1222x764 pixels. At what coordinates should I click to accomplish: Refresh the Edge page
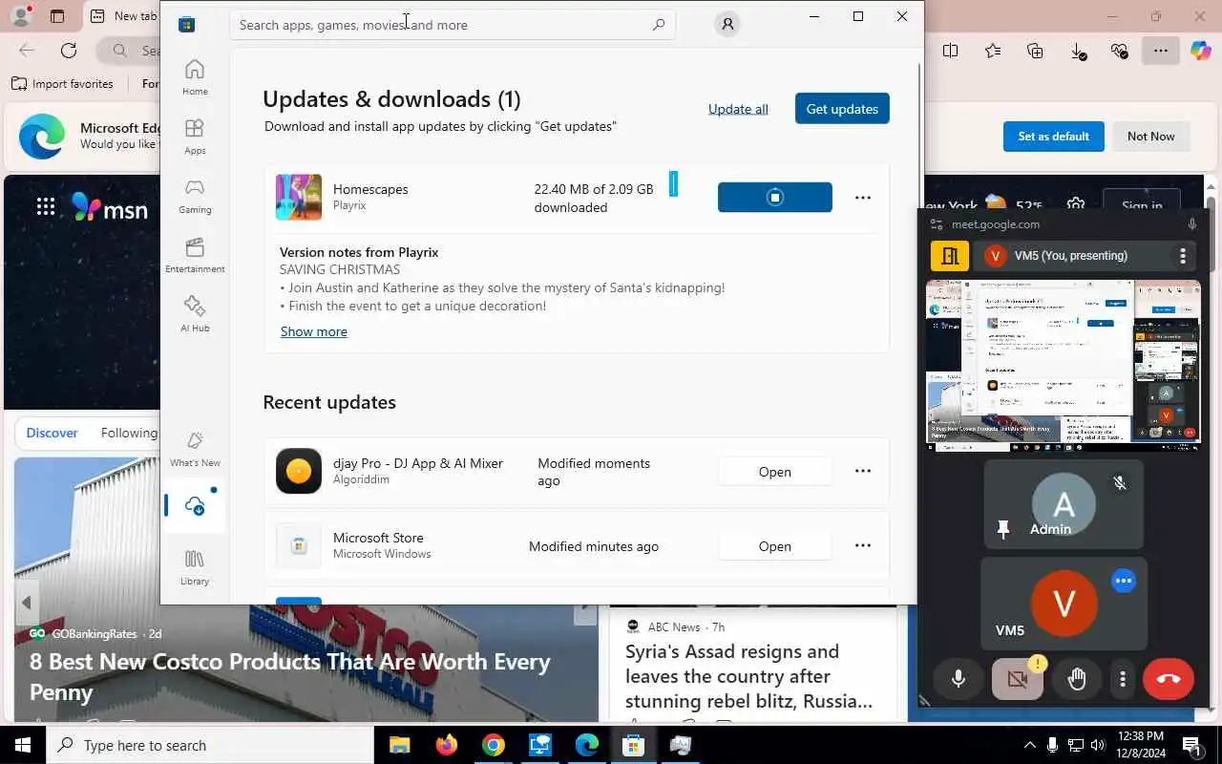pos(69,51)
